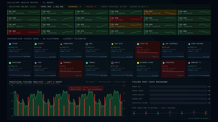Click the PagerDuty triangle icon
This screenshot has width=218, height=122.
click(x=61, y=63)
